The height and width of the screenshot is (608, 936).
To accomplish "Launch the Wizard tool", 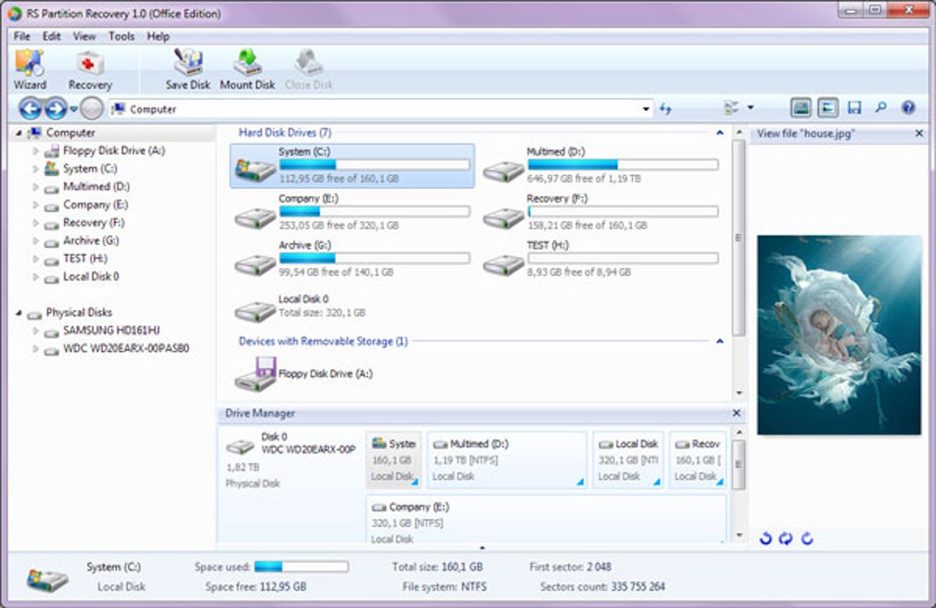I will [29, 69].
